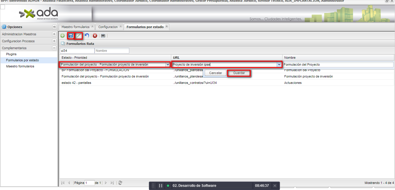Click the edit pencil toolbar icon
395x190 pixels.
79,36
